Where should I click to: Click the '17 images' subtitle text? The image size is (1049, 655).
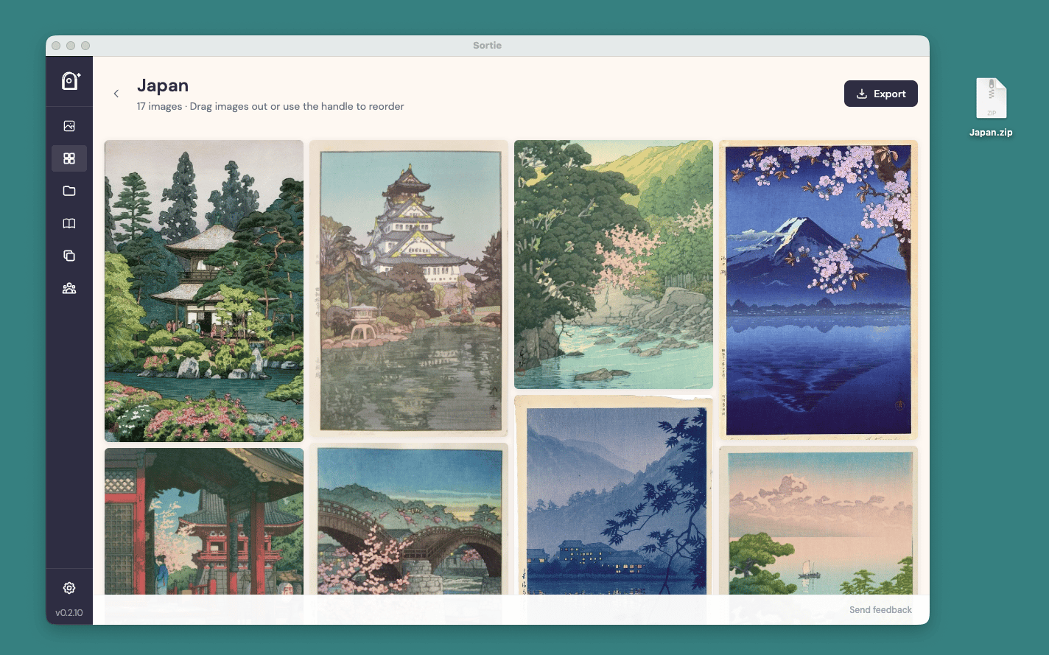coord(159,106)
